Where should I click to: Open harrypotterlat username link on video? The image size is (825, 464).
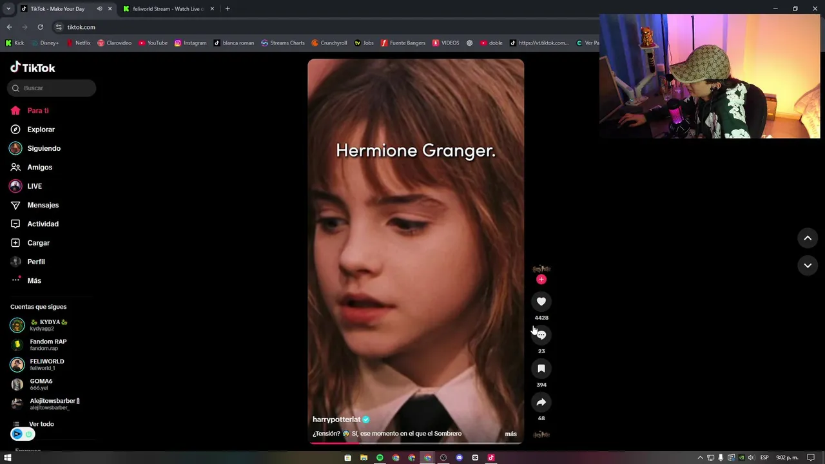[336, 420]
